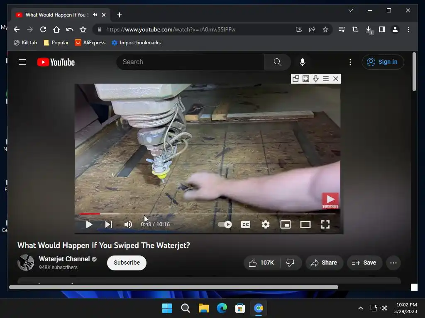Screen dimensions: 425x318
Task: Click the install/download page icon in address bar
Action: 299,29
